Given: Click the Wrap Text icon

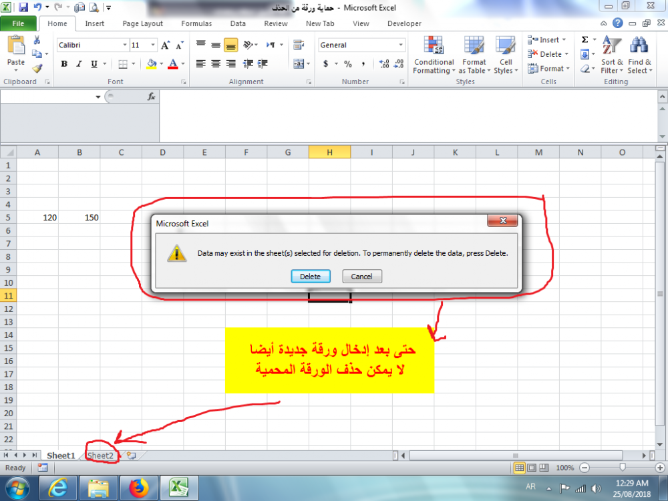Looking at the screenshot, I should pos(299,45).
